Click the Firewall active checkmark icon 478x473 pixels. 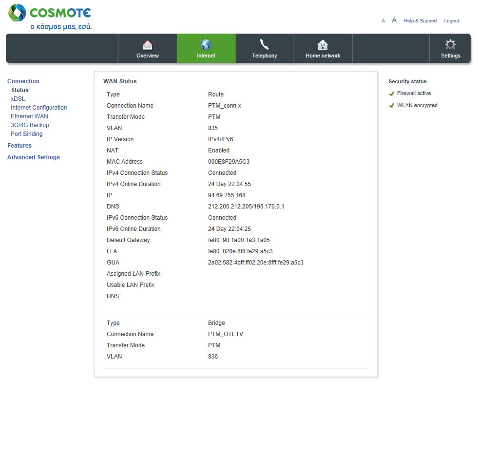(x=392, y=94)
